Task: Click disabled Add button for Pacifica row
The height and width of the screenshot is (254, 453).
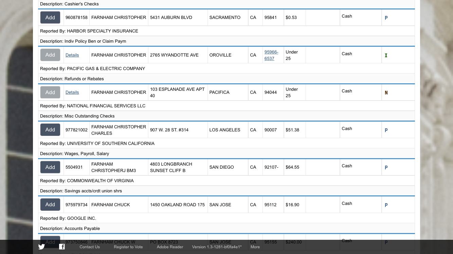Action: point(50,92)
